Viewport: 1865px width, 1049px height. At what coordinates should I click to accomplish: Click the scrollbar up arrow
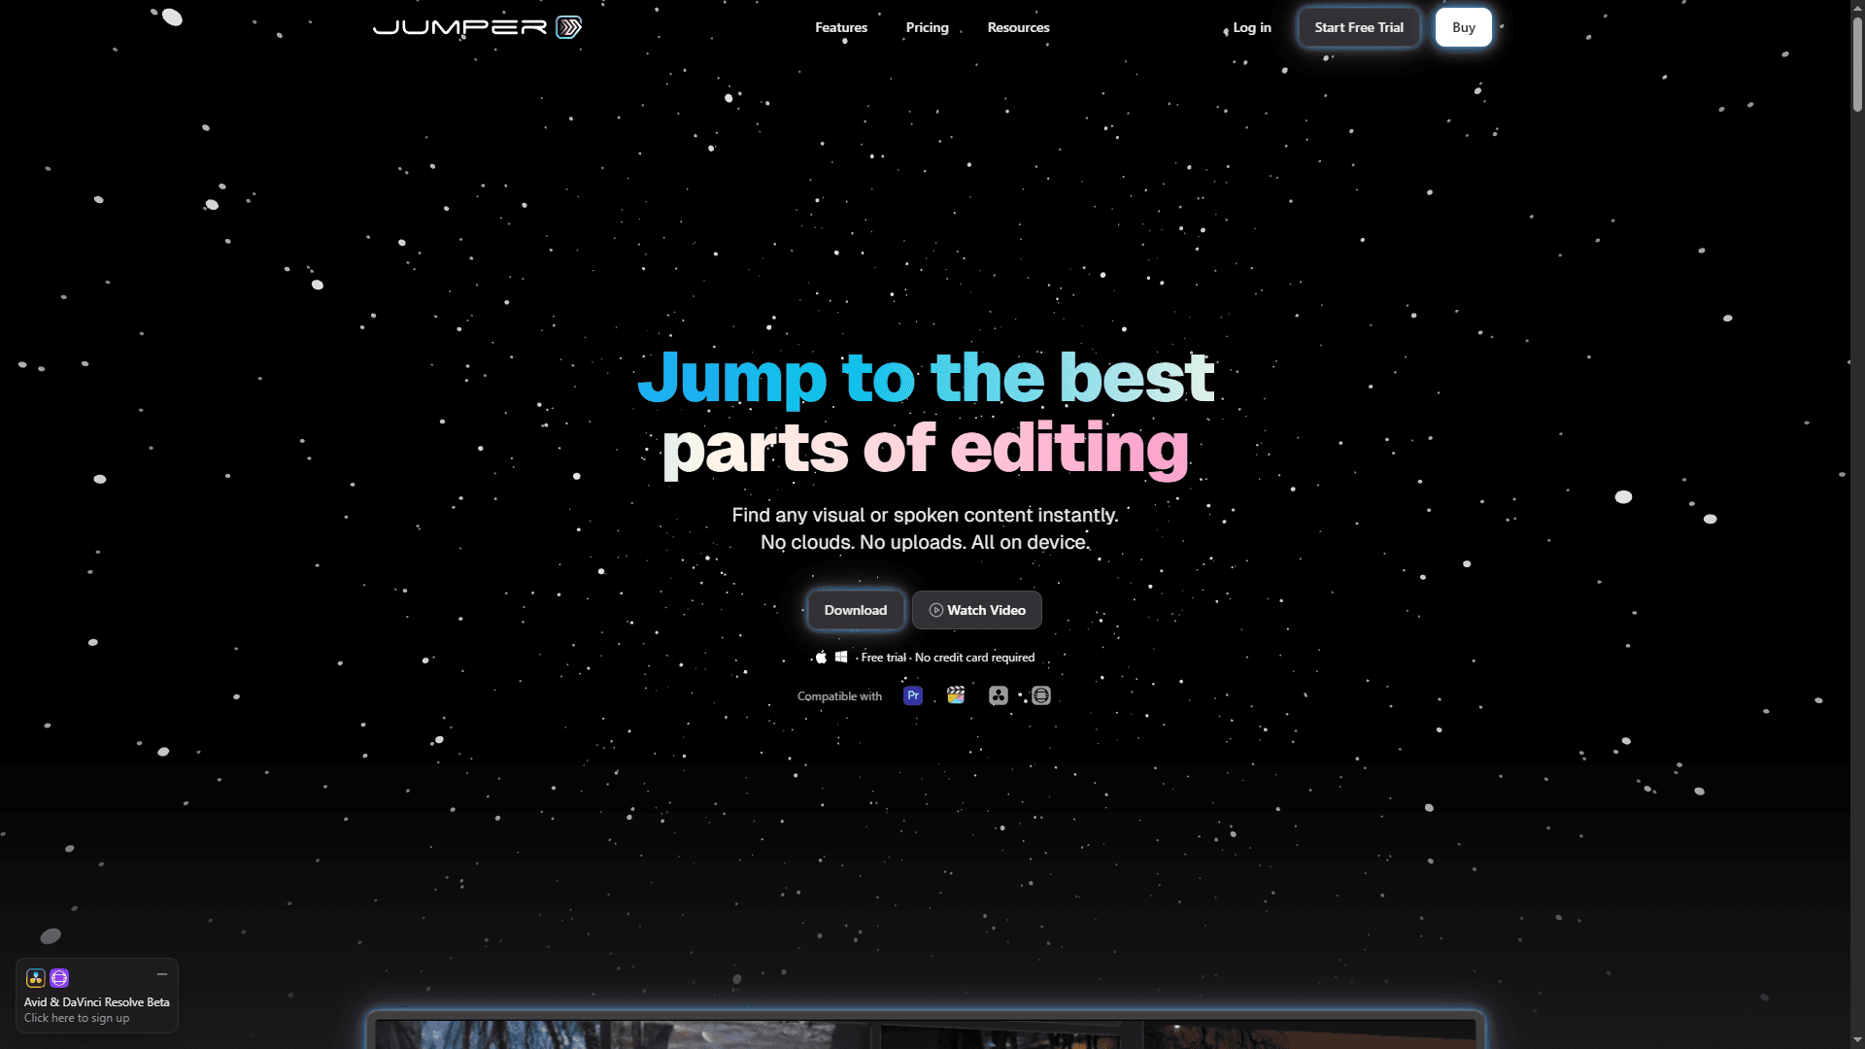[1857, 7]
